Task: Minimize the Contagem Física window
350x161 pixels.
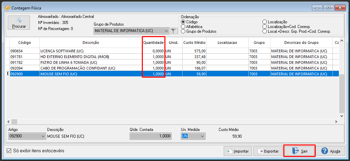Action: 317,8
